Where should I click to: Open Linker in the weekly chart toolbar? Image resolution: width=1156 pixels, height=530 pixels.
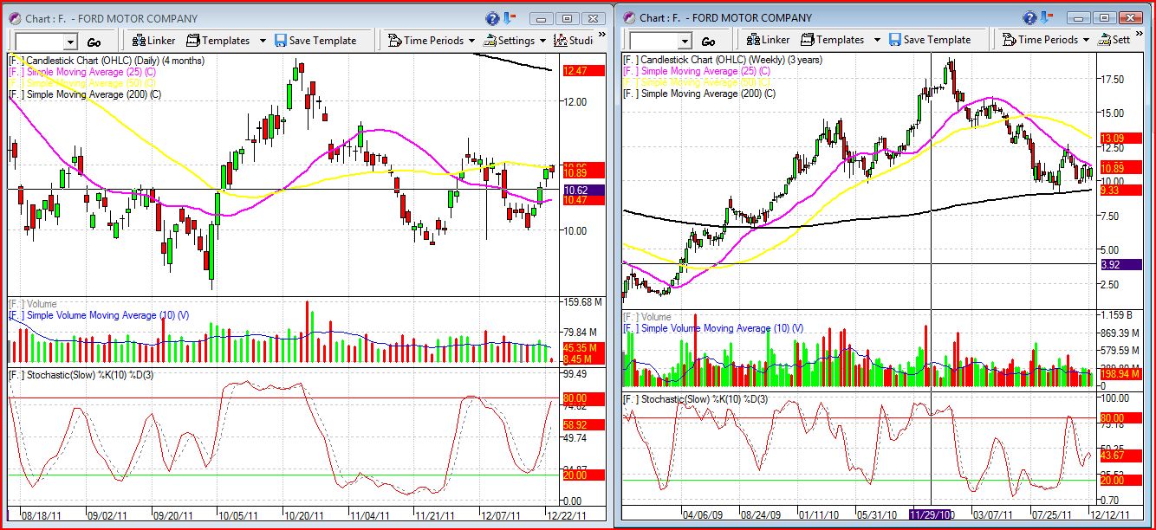[768, 41]
